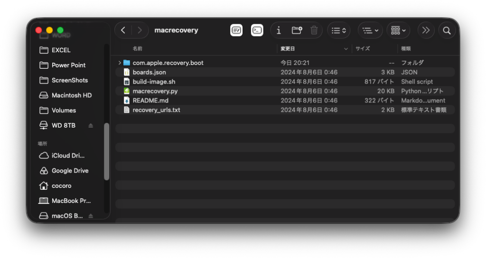Select the recovery_urls.txt file icon

pos(126,110)
